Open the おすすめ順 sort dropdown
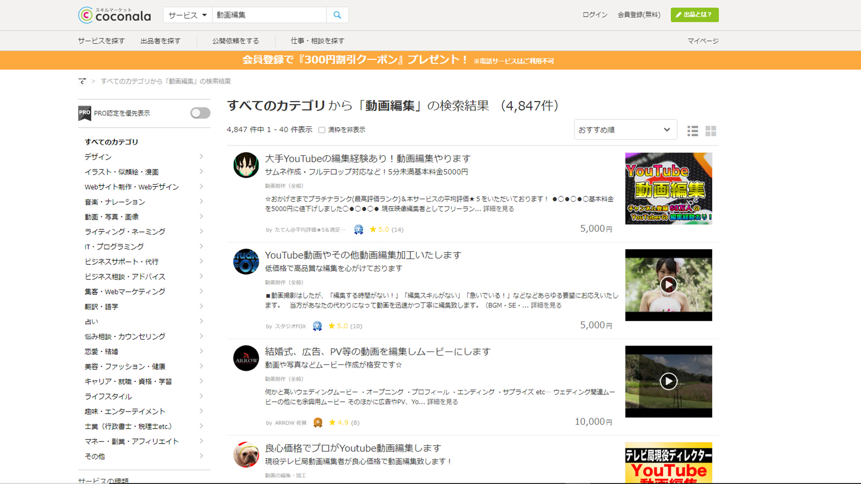 625,130
